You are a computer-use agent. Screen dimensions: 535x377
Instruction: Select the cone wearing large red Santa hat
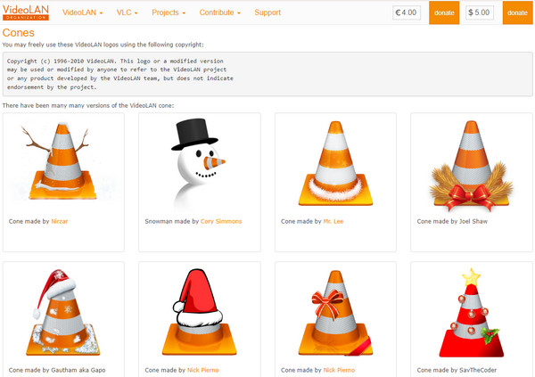click(x=198, y=312)
